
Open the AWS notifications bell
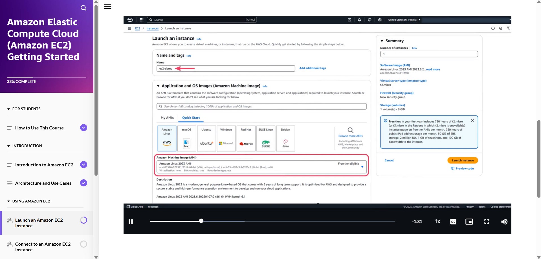(359, 20)
